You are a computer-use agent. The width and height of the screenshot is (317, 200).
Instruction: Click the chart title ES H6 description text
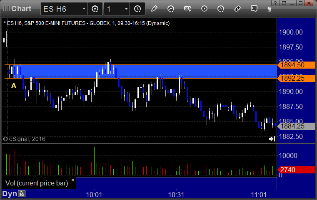(87, 23)
